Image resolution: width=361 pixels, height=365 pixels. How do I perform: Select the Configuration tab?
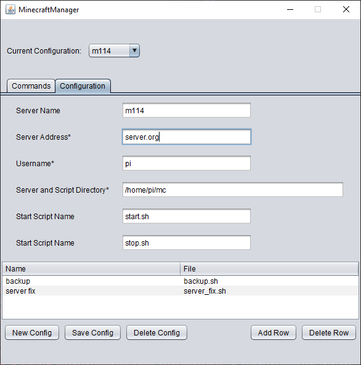click(83, 86)
